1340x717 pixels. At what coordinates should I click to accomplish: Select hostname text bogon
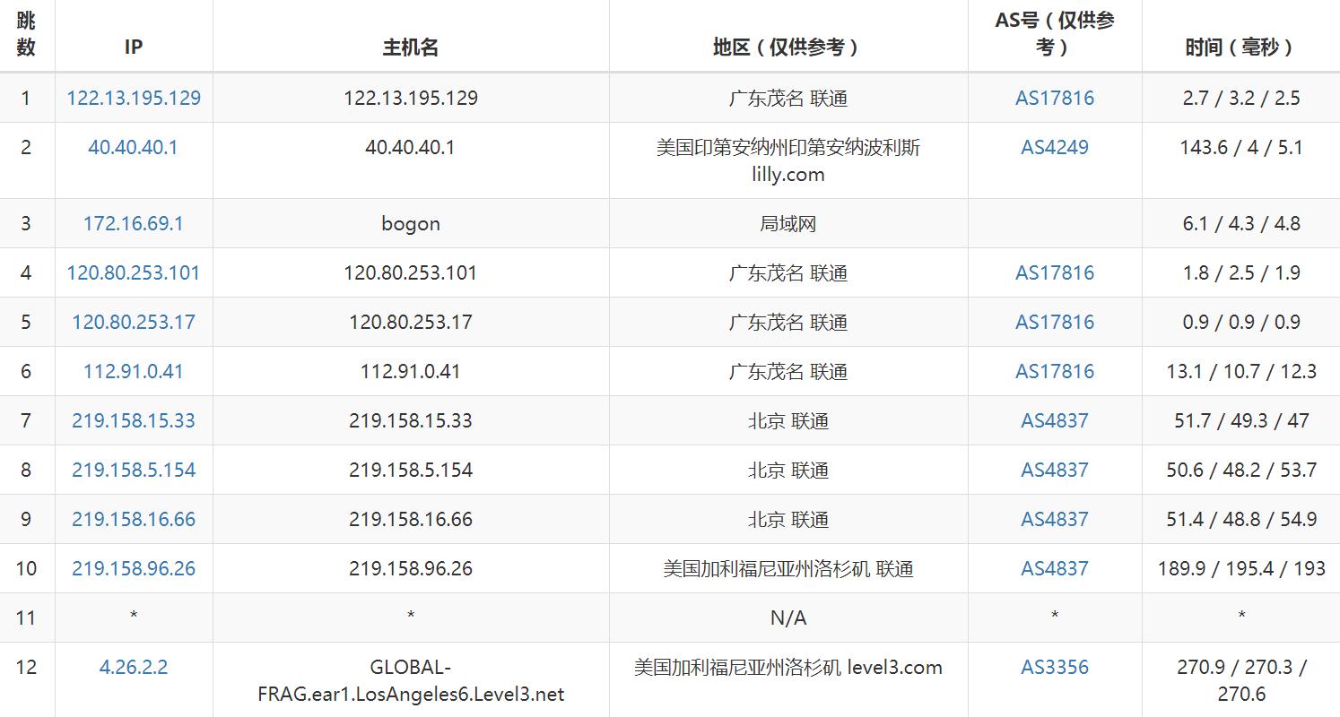[x=411, y=223]
